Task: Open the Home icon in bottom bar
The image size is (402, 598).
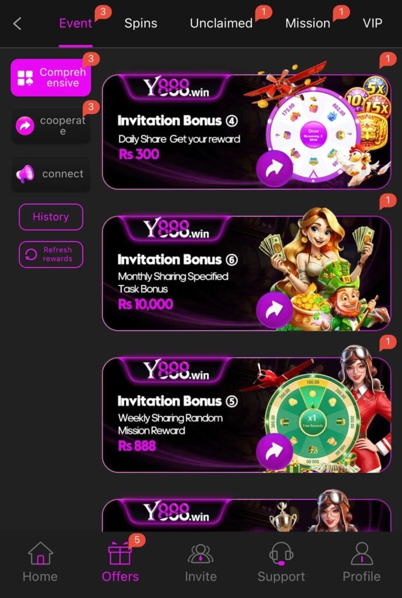Action: pos(40,554)
